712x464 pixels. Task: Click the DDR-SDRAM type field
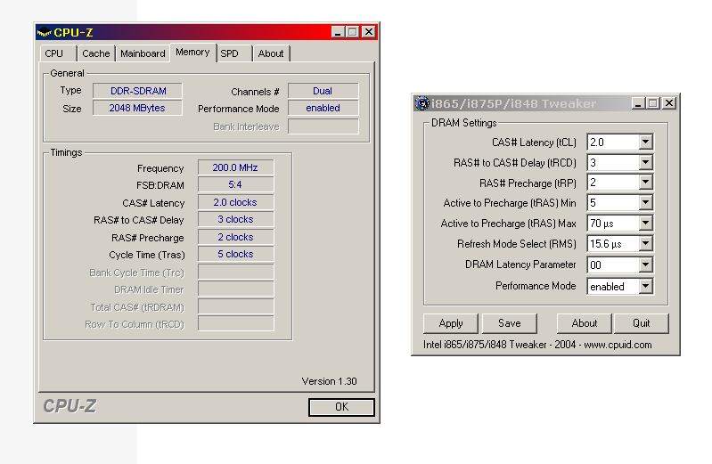138,91
